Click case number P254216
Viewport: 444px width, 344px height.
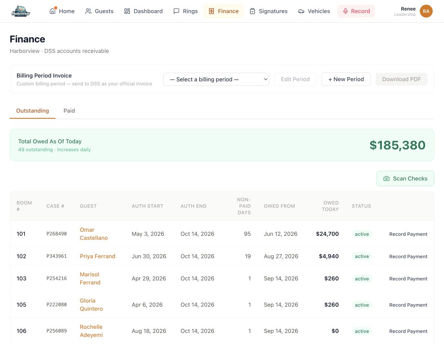pyautogui.click(x=57, y=279)
